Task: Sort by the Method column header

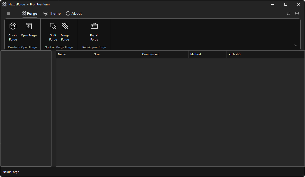Action: pos(207,54)
